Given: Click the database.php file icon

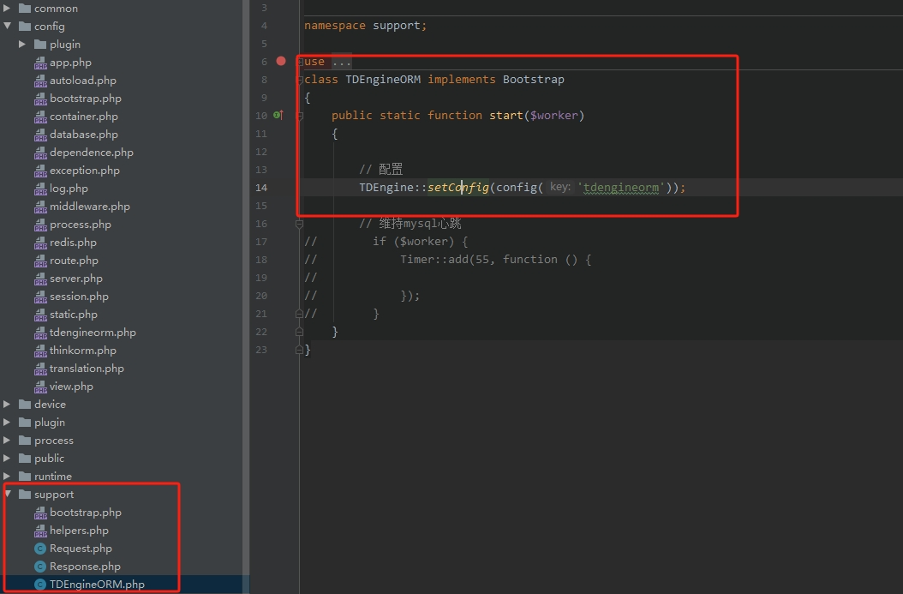Looking at the screenshot, I should (x=40, y=135).
